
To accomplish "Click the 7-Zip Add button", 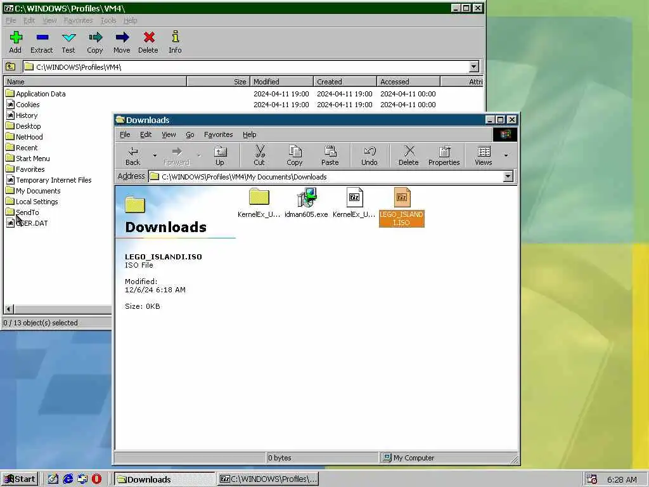I will click(x=15, y=42).
